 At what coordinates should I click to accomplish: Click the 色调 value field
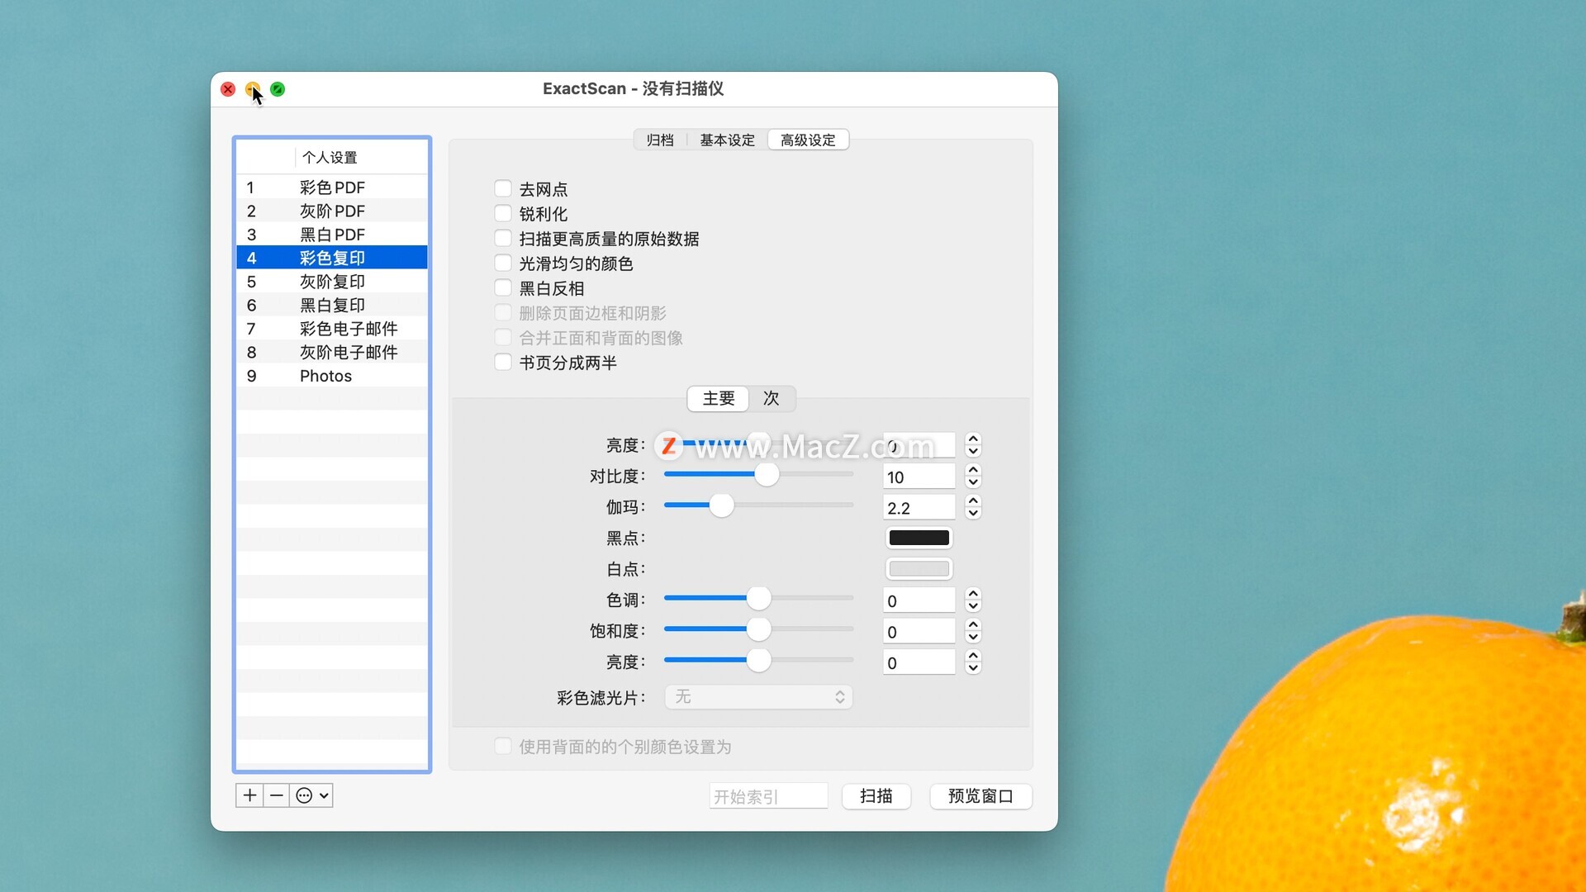coord(919,600)
